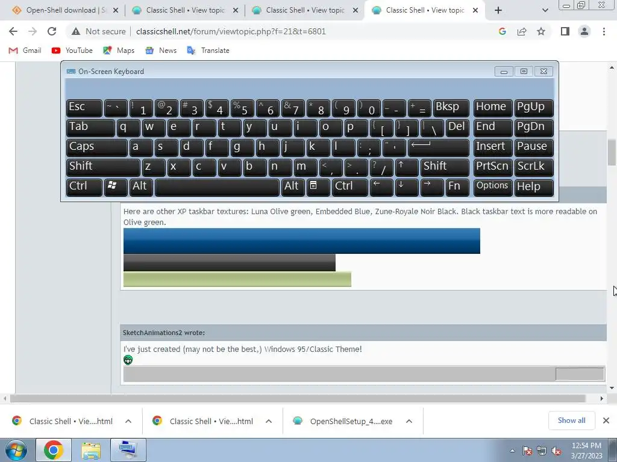Reload the current page
This screenshot has width=617, height=462.
(52, 31)
